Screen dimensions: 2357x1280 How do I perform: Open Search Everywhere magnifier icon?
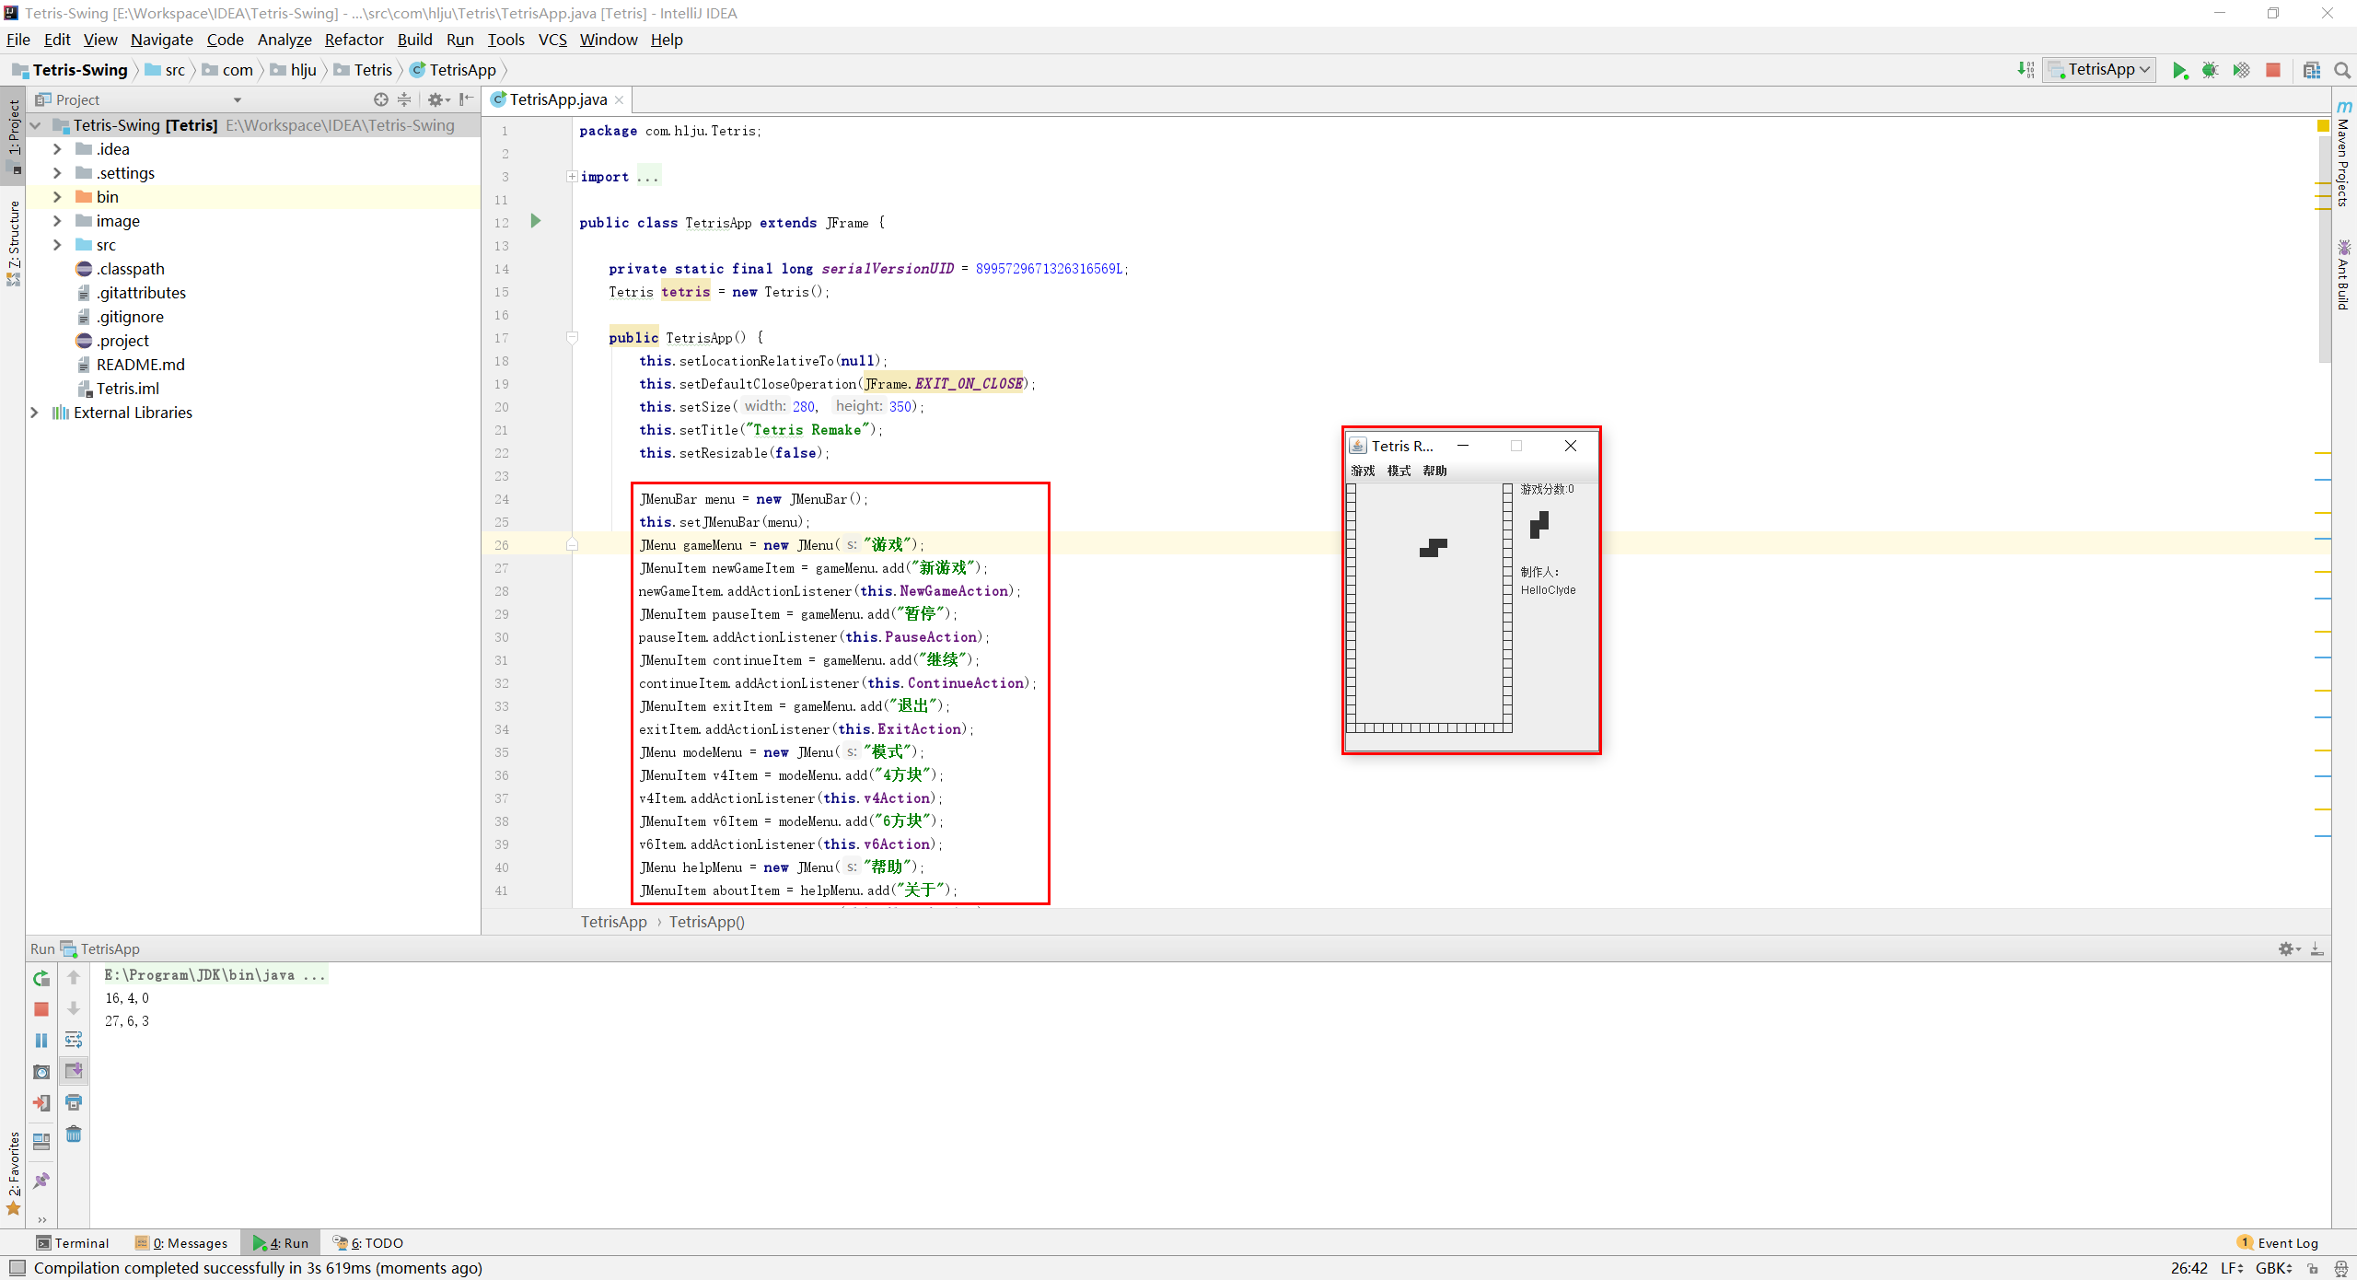(x=2342, y=70)
